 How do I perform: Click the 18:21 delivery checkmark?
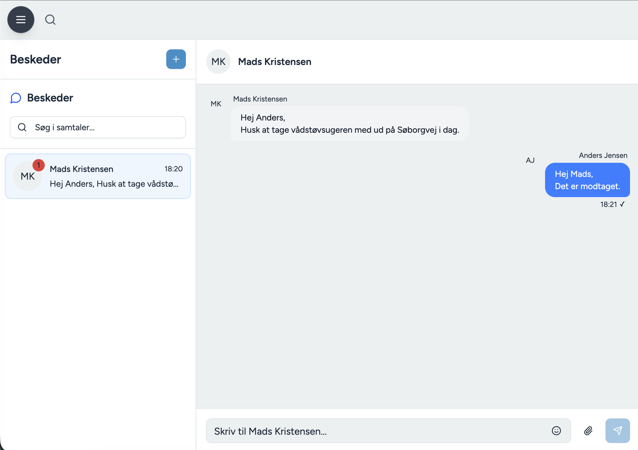point(623,204)
